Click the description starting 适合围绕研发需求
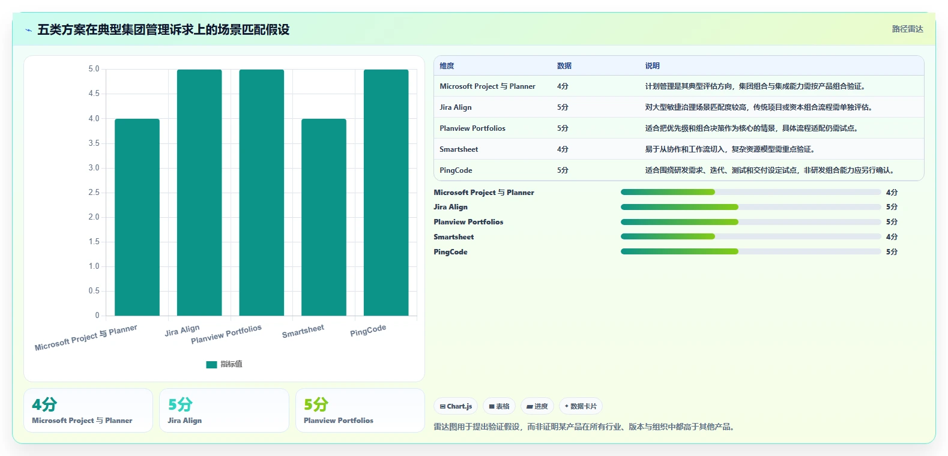This screenshot has width=948, height=456. click(771, 170)
